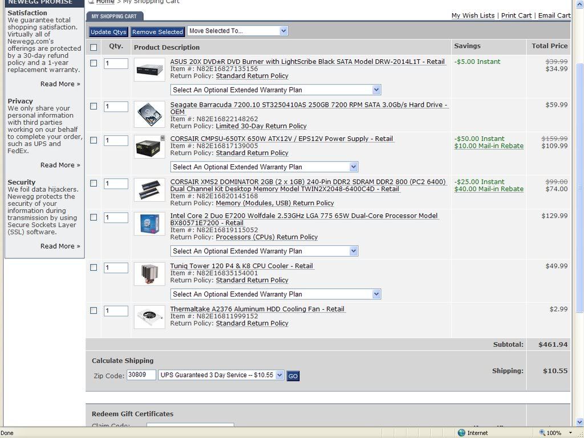Click the Corsair Dominator memory thumbnail

click(149, 190)
